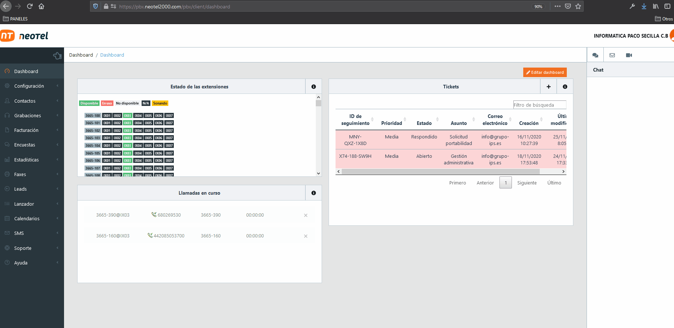Screen dimensions: 674x328
Task: Expand the Configuración sidebar menu
Action: pyautogui.click(x=29, y=86)
